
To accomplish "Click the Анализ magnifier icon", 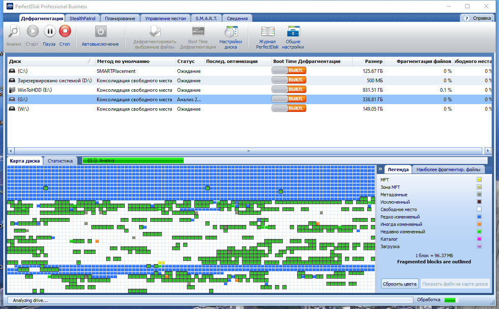I will 14,31.
